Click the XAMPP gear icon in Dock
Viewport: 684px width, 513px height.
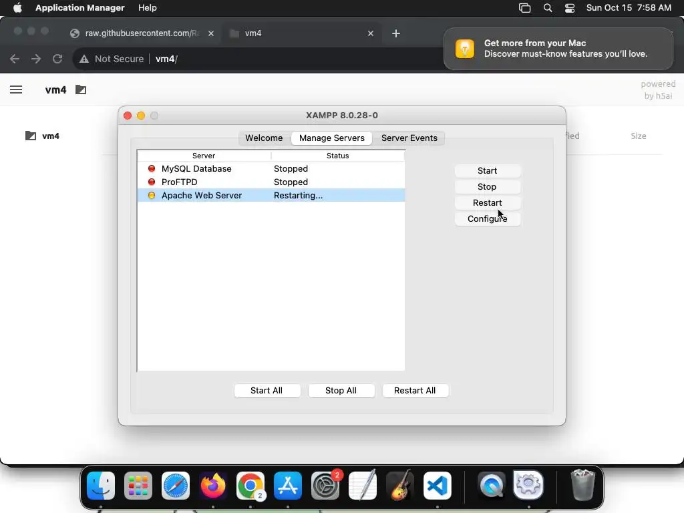pyautogui.click(x=529, y=485)
